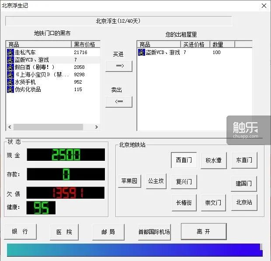
Task: Go to 苹果园 subway station
Action: click(x=129, y=181)
